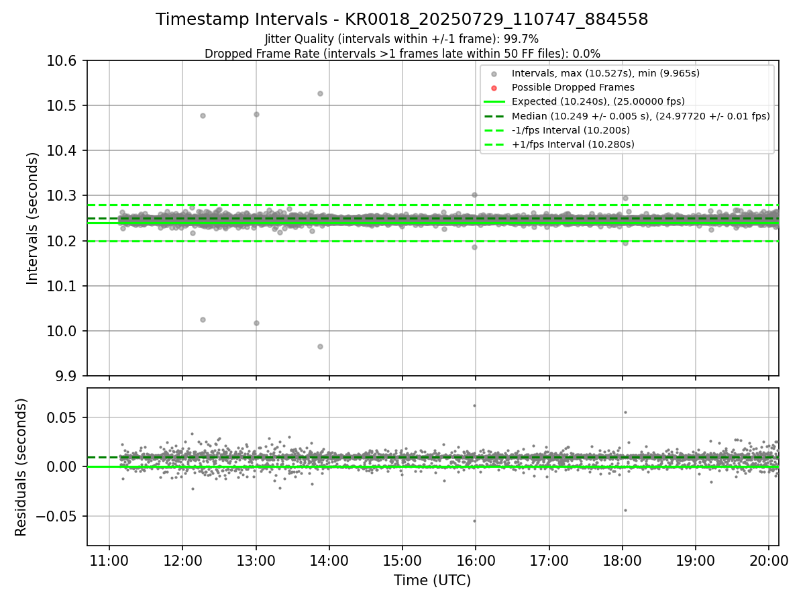
Task: Click the outlier point near 10.30s at 16:00
Action: [474, 195]
